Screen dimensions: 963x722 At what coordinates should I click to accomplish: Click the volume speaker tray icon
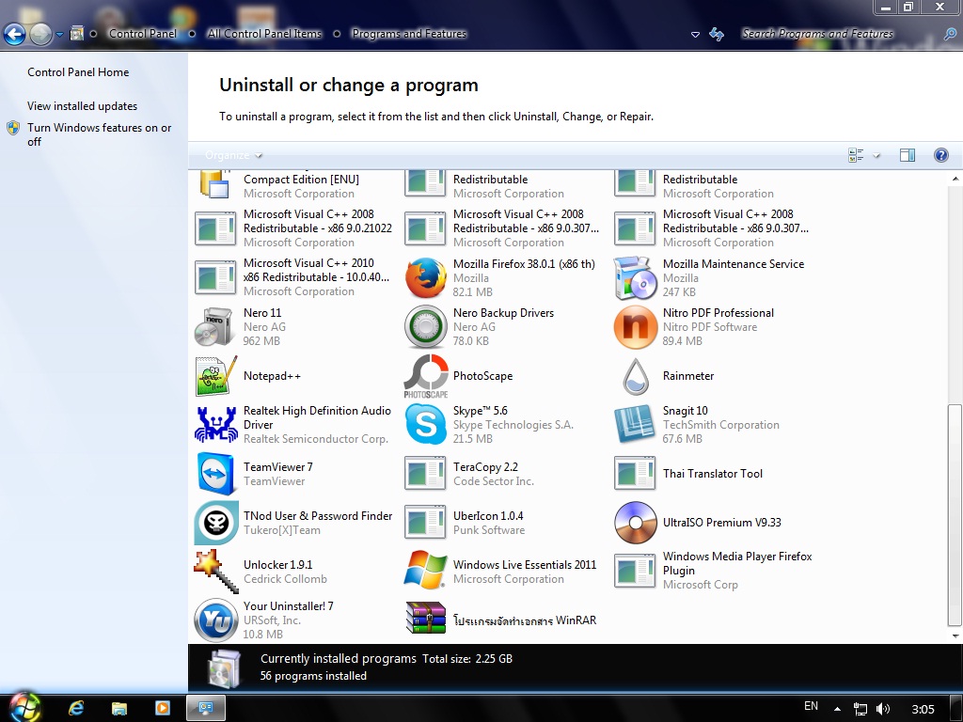[x=882, y=709]
